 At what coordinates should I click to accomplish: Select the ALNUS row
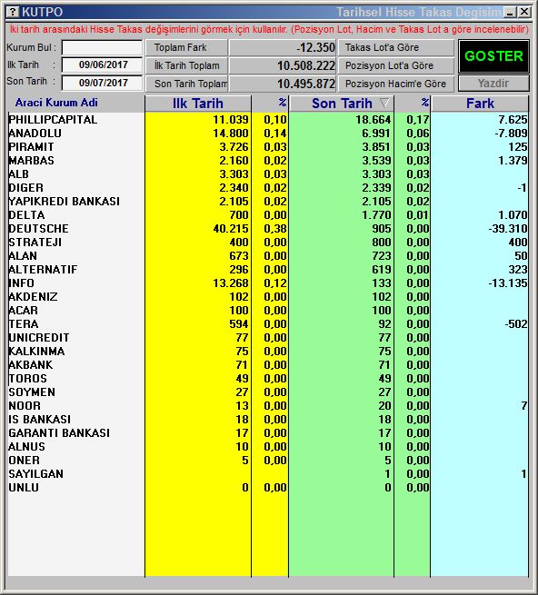pyautogui.click(x=268, y=447)
